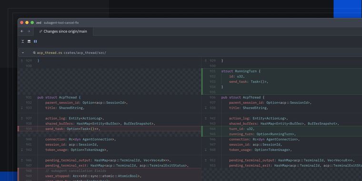
Task: Select the split side-by-side diff view
Action: pyautogui.click(x=35, y=41)
